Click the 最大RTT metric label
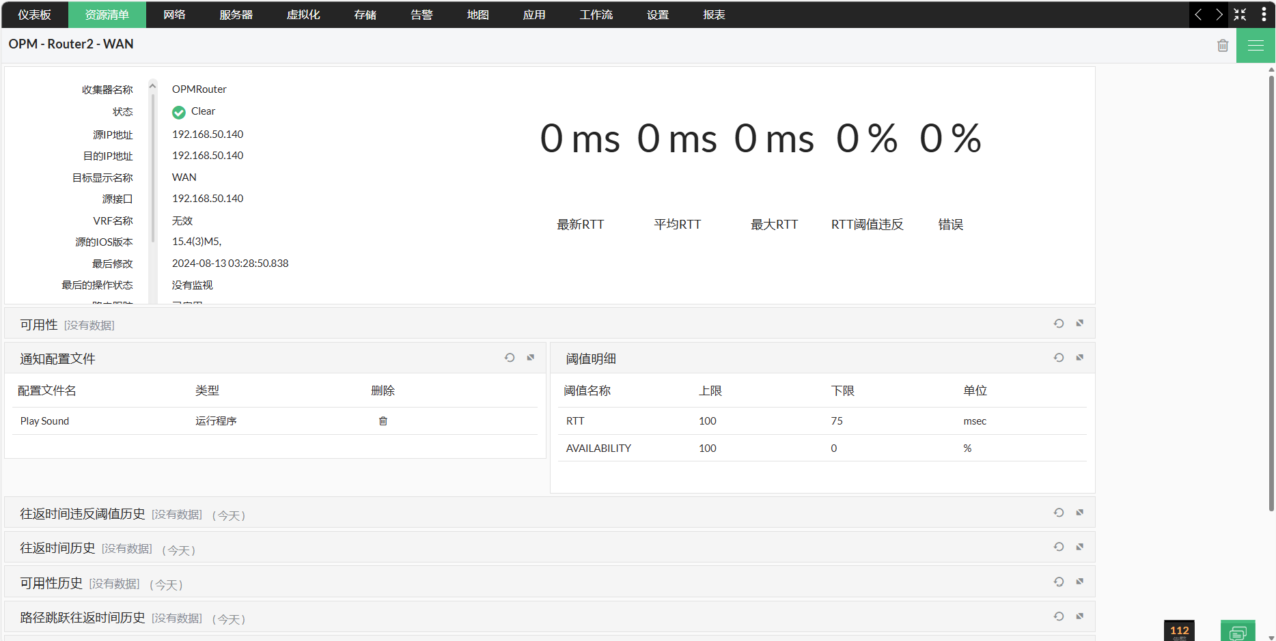The width and height of the screenshot is (1276, 641). coord(775,225)
